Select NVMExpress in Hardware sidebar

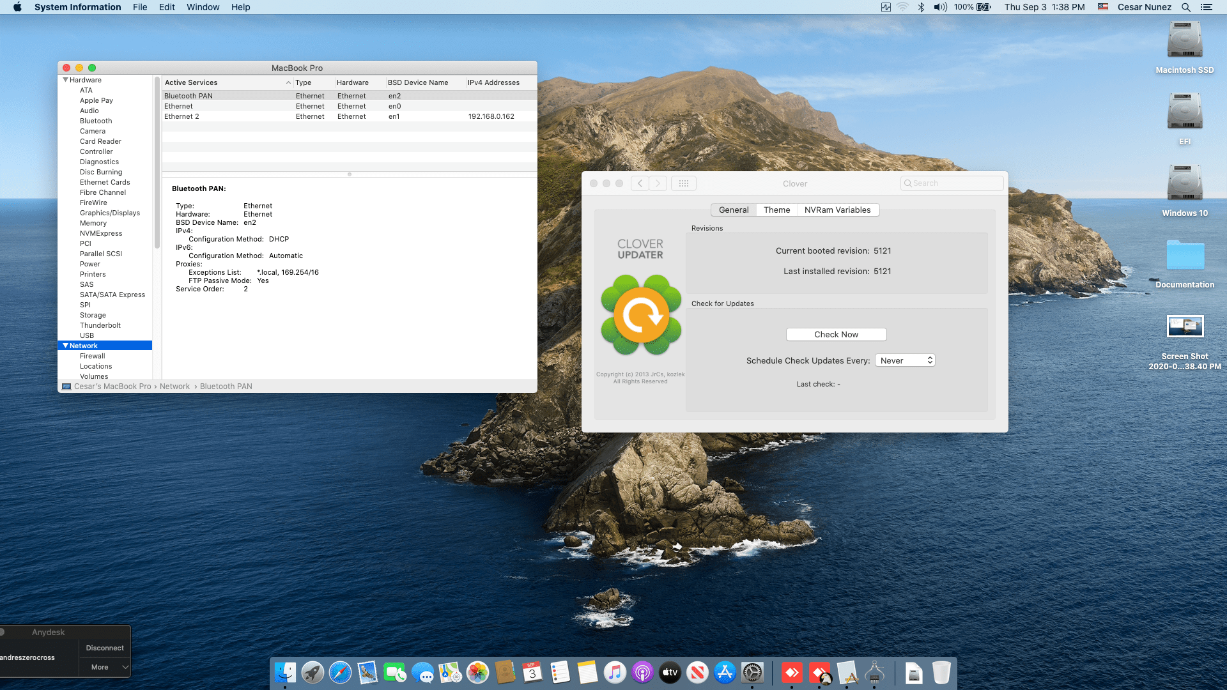[101, 233]
